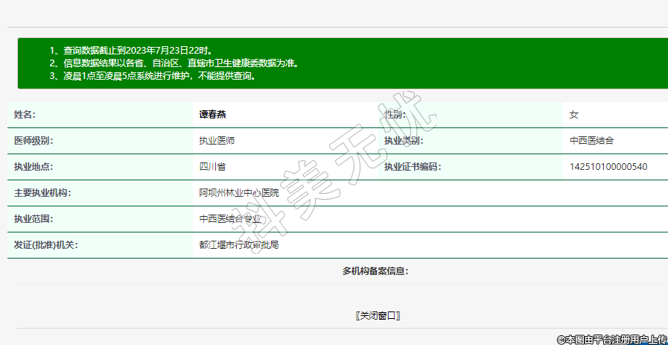Image resolution: width=668 pixels, height=345 pixels.
Task: Click the 姓名 field label
Action: (25, 115)
